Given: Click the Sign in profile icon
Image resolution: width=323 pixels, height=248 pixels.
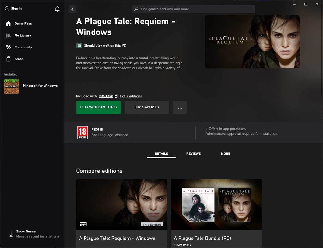Looking at the screenshot, I should (6, 8).
